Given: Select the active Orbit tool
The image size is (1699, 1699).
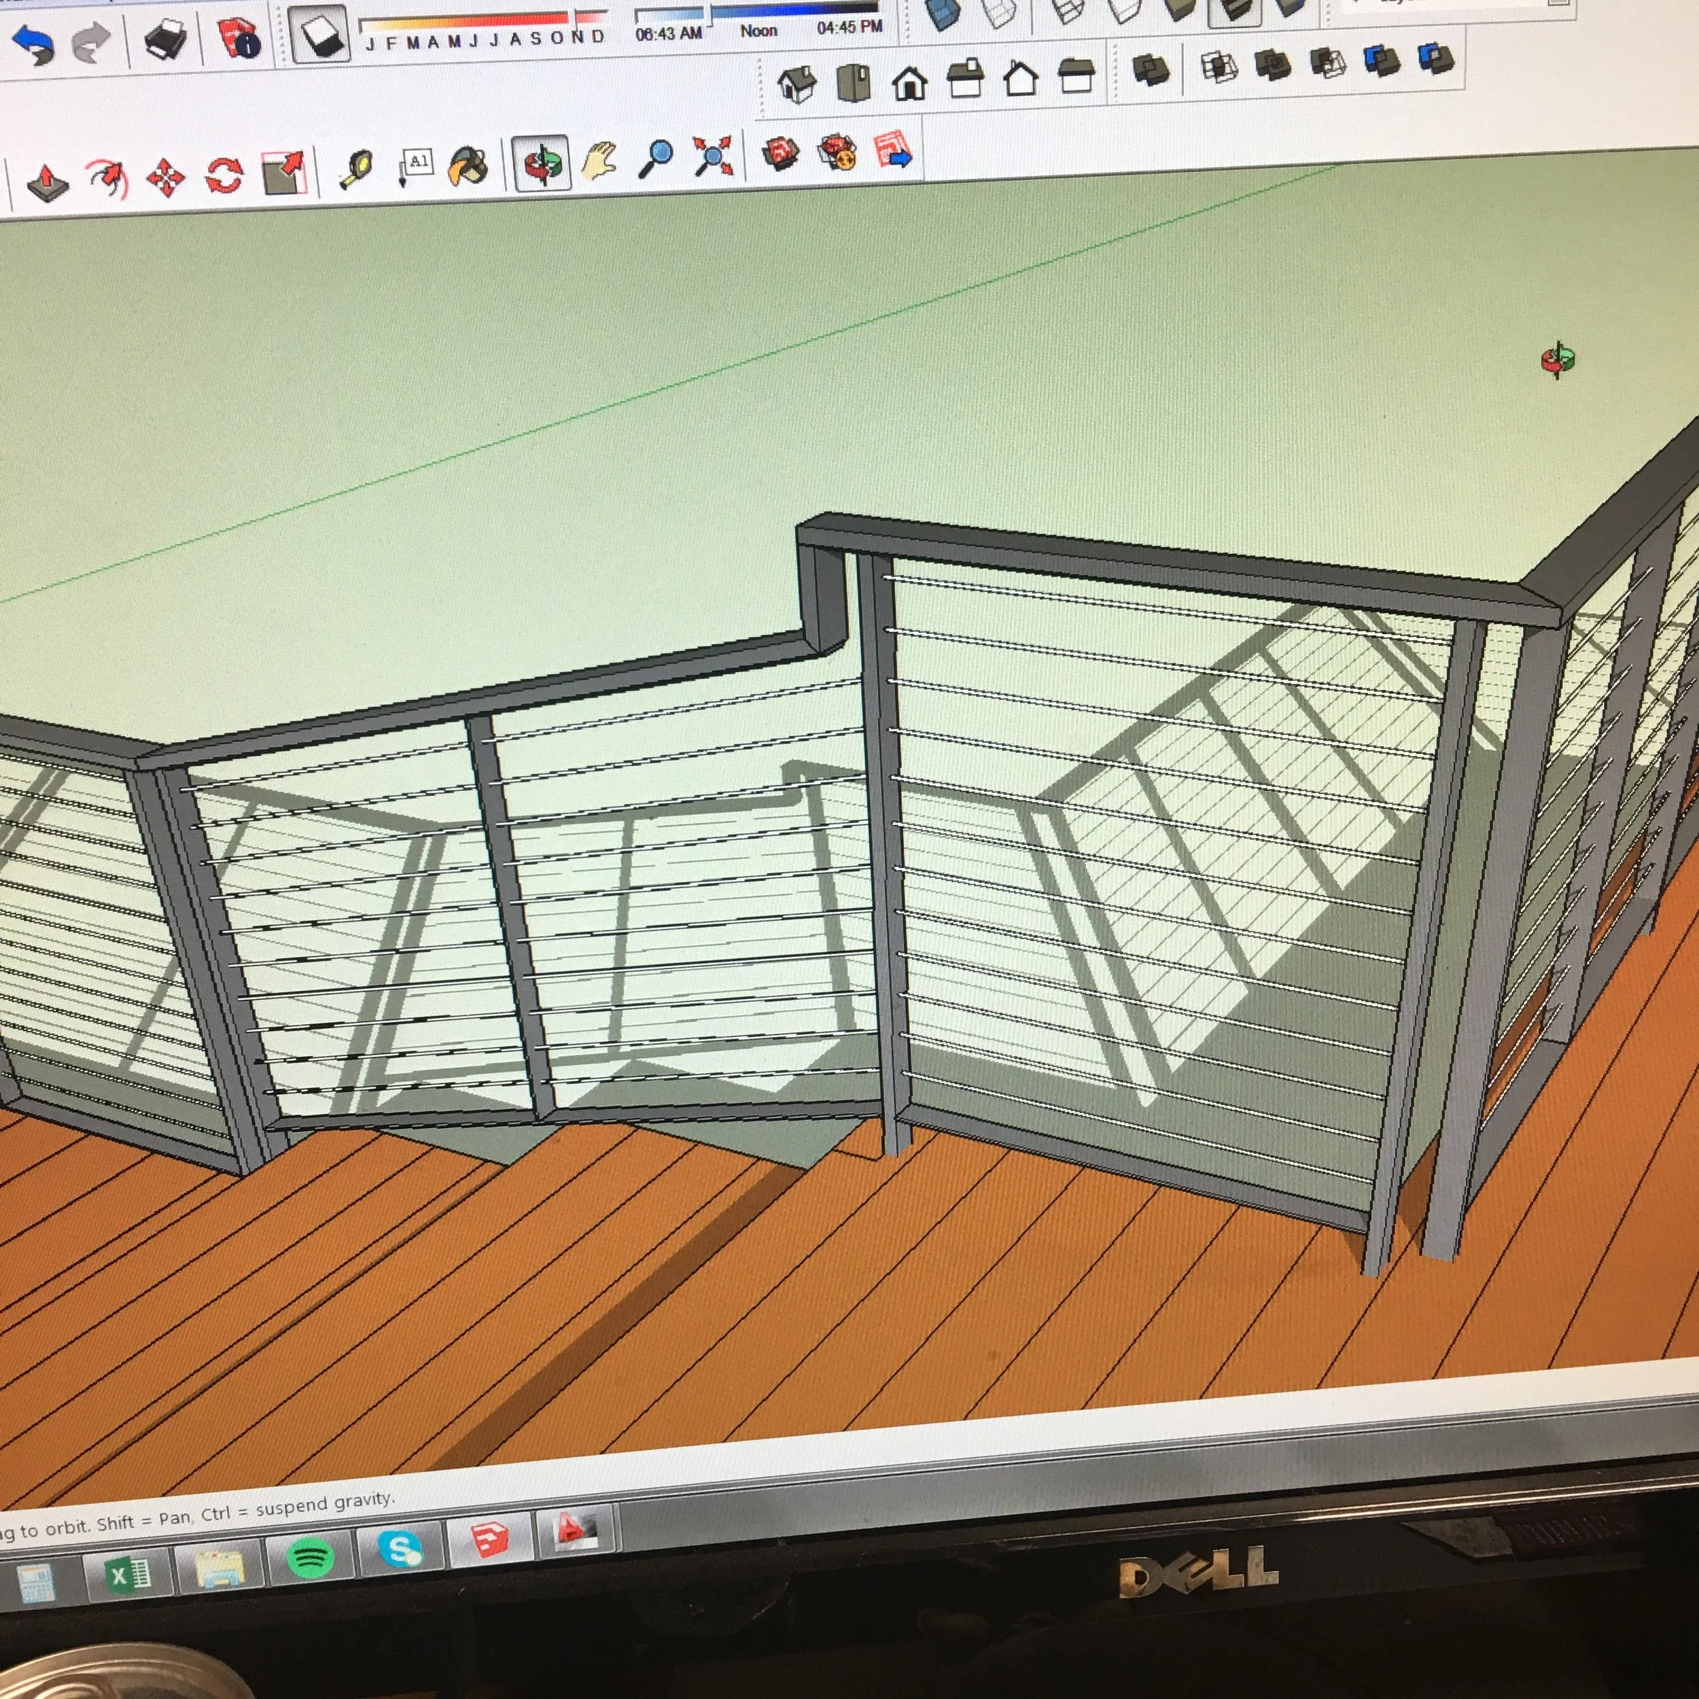Looking at the screenshot, I should [542, 162].
